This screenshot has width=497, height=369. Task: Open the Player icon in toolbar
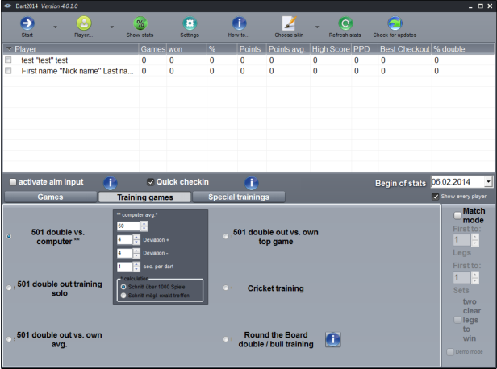tap(84, 23)
